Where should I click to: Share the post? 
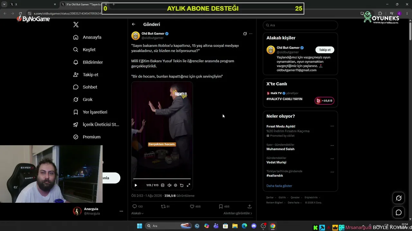point(249,207)
